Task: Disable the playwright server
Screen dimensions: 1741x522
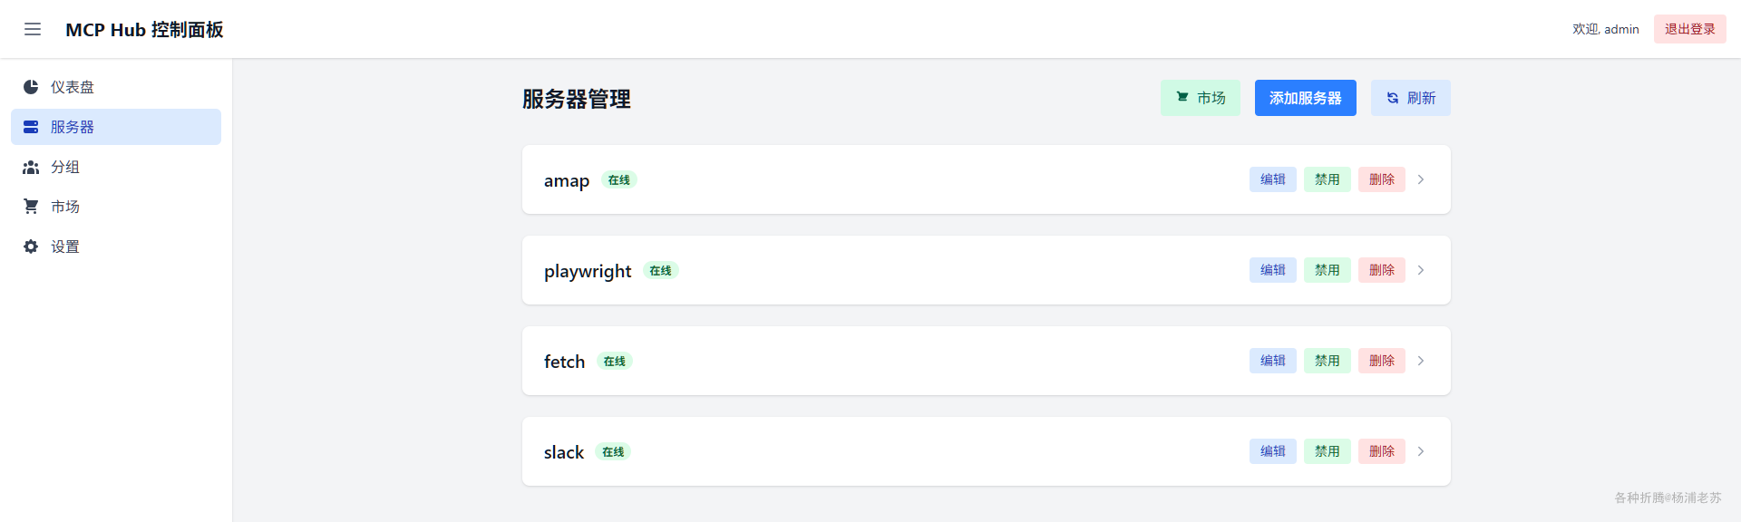Action: point(1327,270)
